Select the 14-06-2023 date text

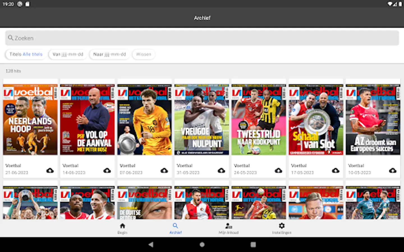[x=74, y=172]
